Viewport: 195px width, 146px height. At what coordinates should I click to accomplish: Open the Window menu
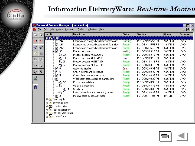tap(92, 29)
